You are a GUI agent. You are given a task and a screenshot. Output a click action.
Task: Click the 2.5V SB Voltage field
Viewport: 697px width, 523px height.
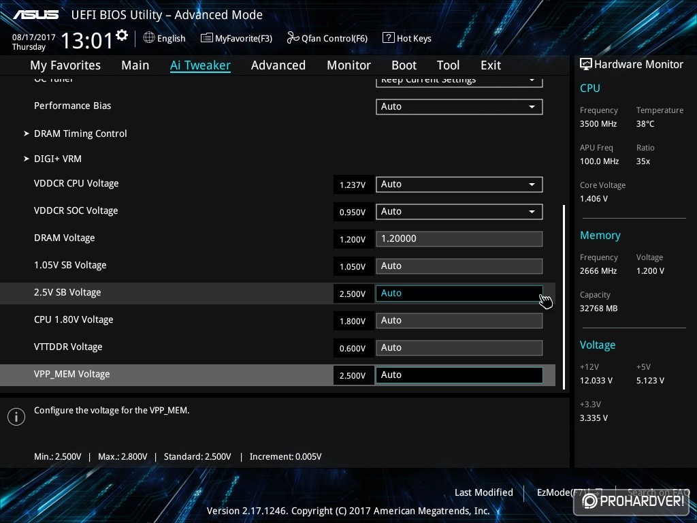point(459,294)
